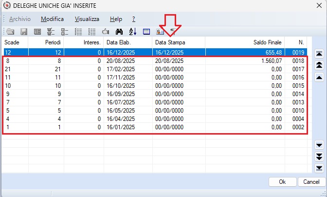Click the blue table grid icon

(146, 32)
